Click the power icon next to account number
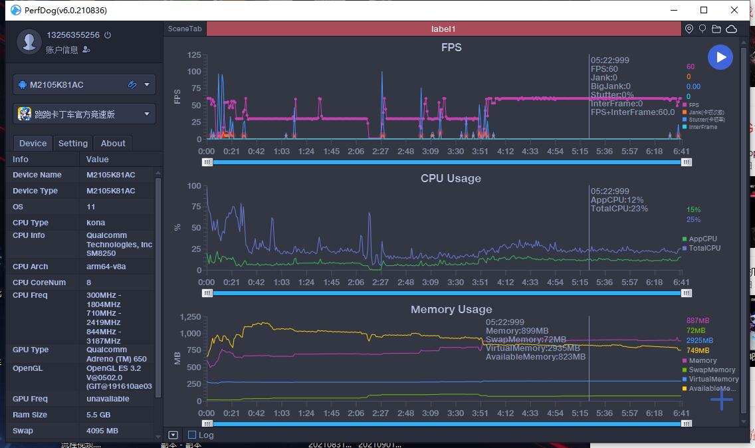 [108, 35]
